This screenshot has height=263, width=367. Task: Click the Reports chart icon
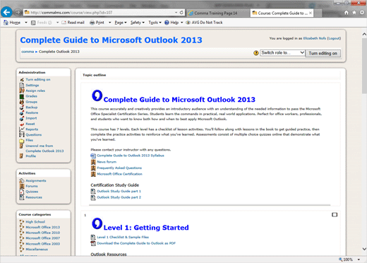click(22, 129)
